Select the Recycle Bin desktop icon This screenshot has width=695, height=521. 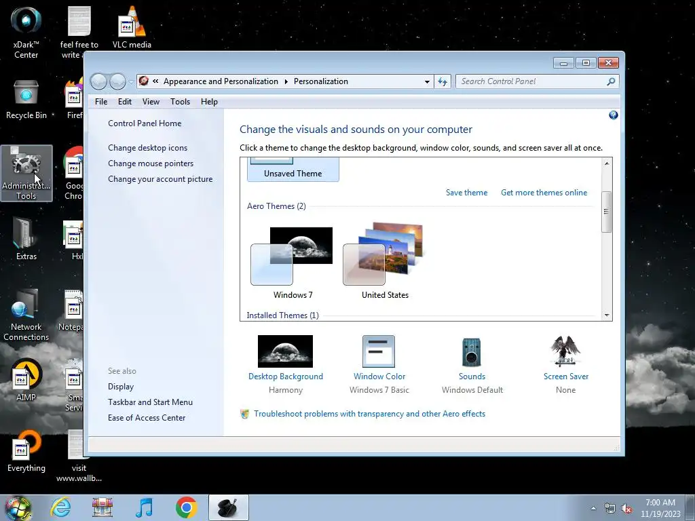26,100
